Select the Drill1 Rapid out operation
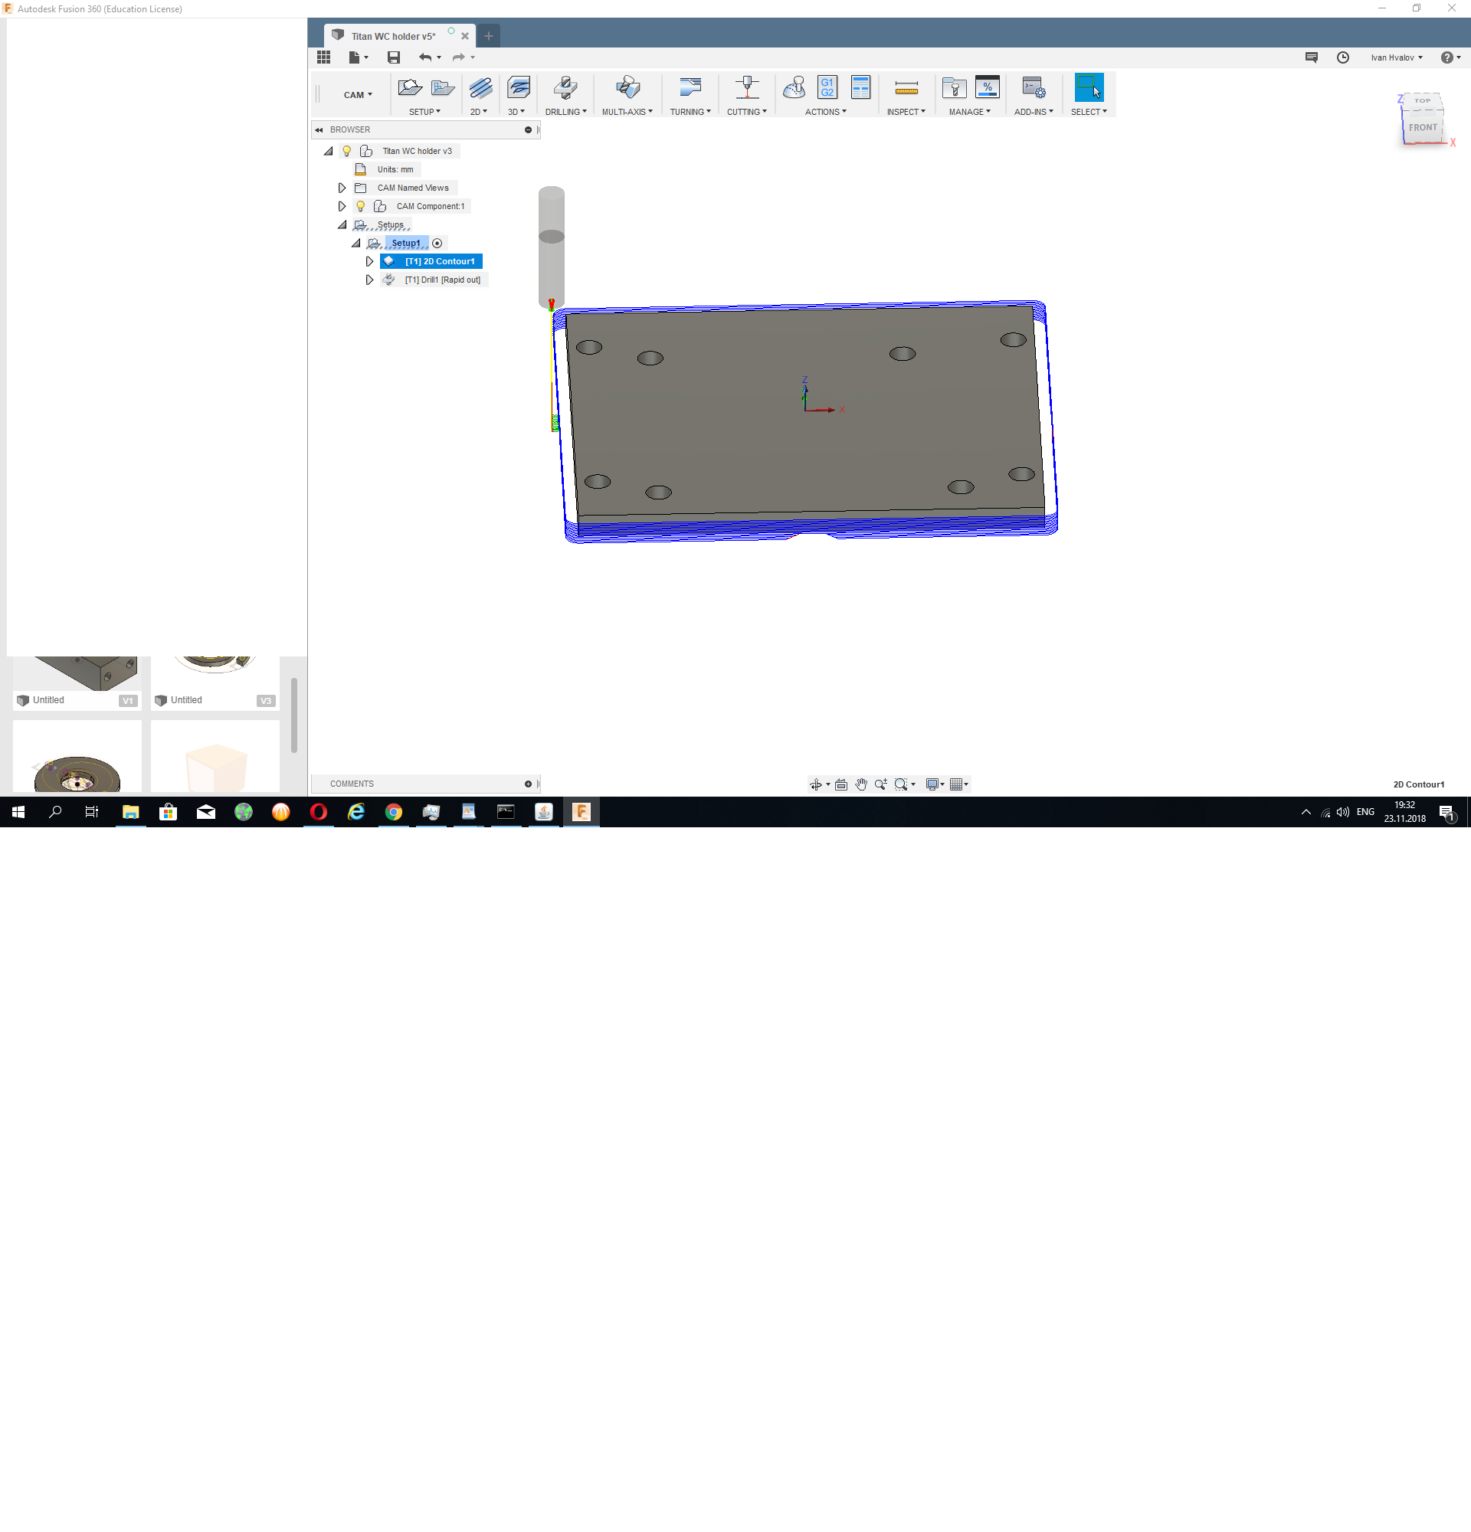 pyautogui.click(x=442, y=280)
